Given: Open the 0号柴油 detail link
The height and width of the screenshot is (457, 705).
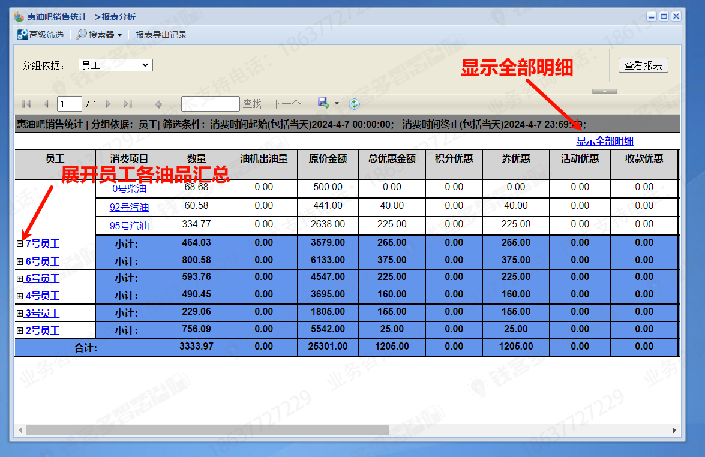Looking at the screenshot, I should point(130,189).
